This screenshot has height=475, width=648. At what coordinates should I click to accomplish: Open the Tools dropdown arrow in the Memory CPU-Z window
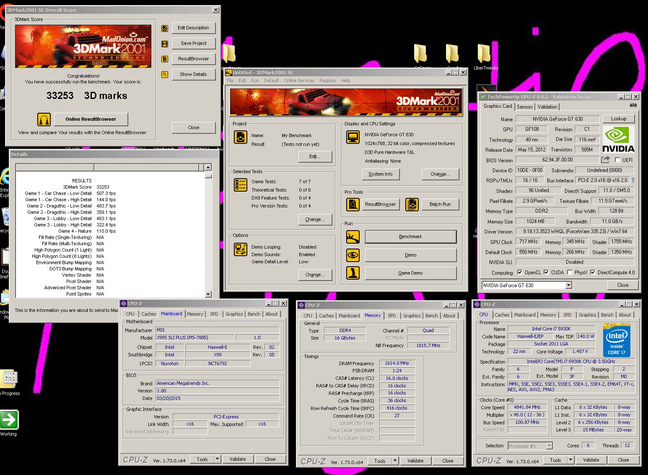tap(395, 461)
